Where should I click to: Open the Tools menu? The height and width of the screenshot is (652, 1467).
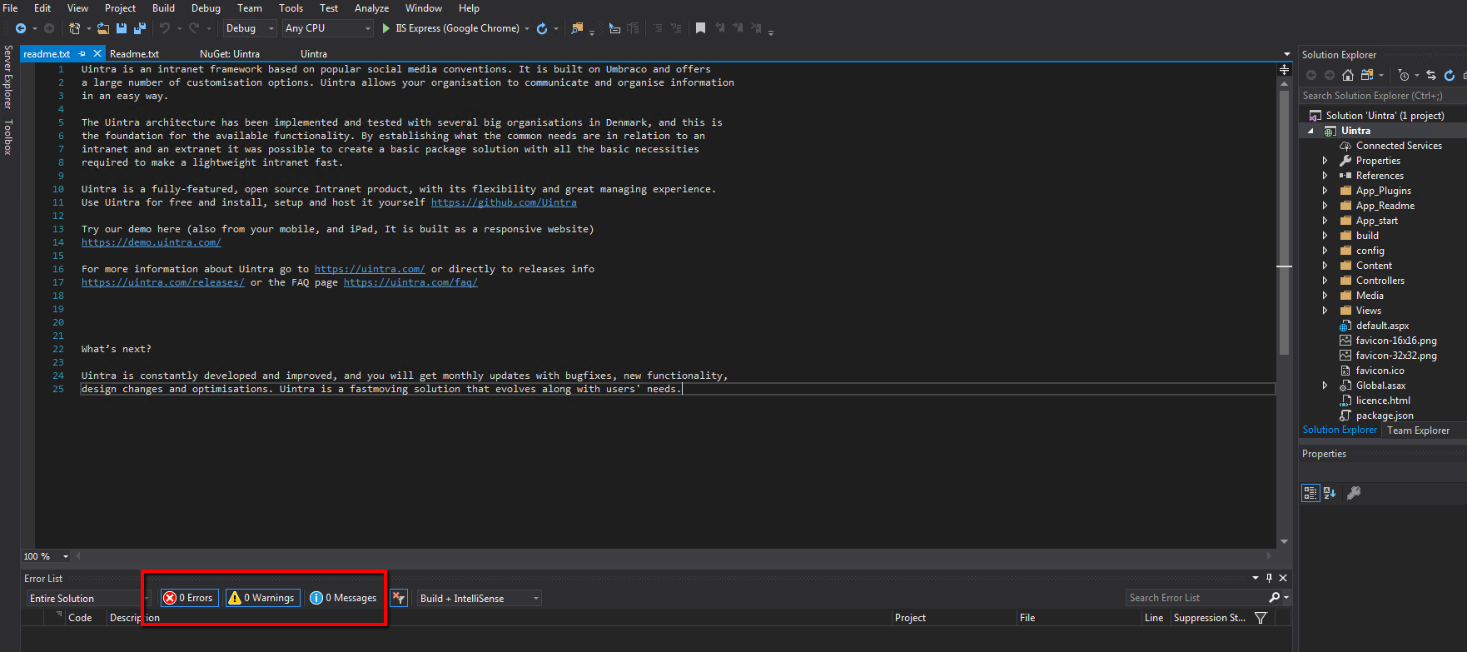(291, 8)
